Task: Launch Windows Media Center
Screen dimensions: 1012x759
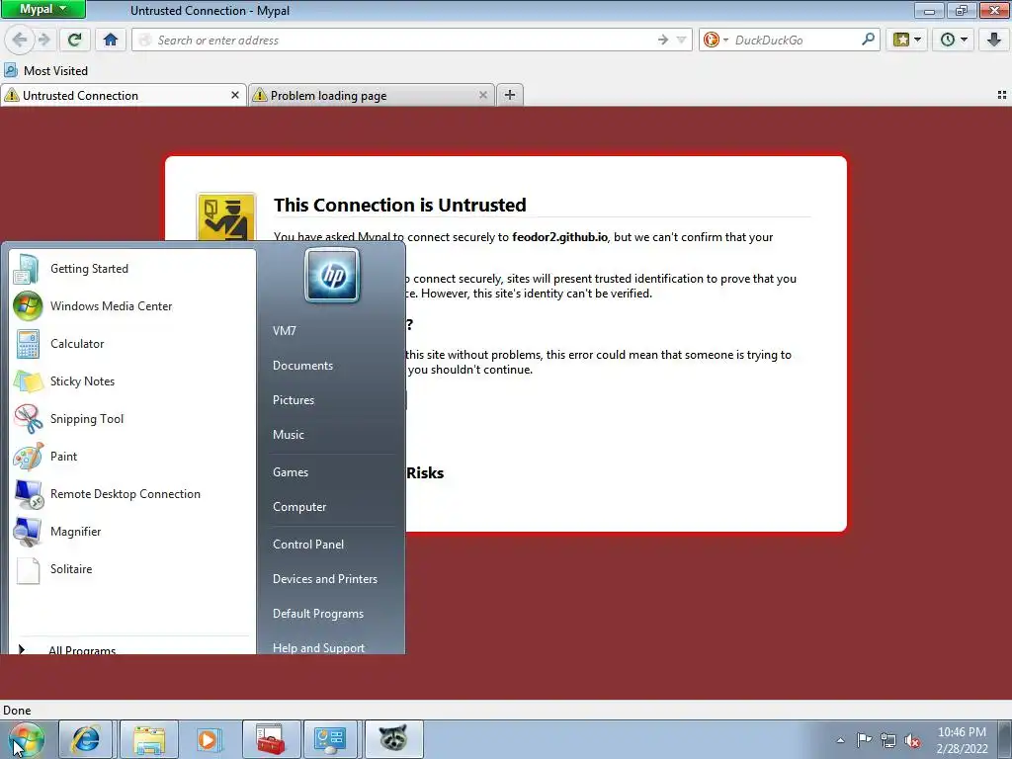Action: [x=133, y=306]
